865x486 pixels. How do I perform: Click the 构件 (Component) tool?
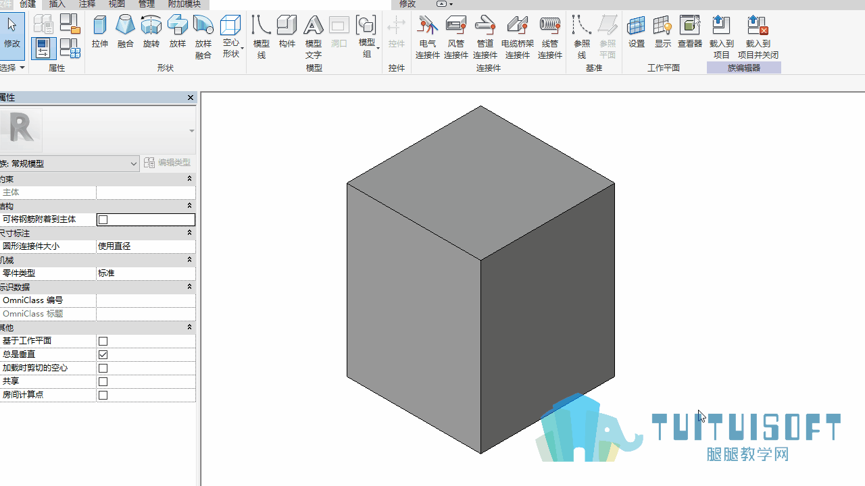coord(287,32)
